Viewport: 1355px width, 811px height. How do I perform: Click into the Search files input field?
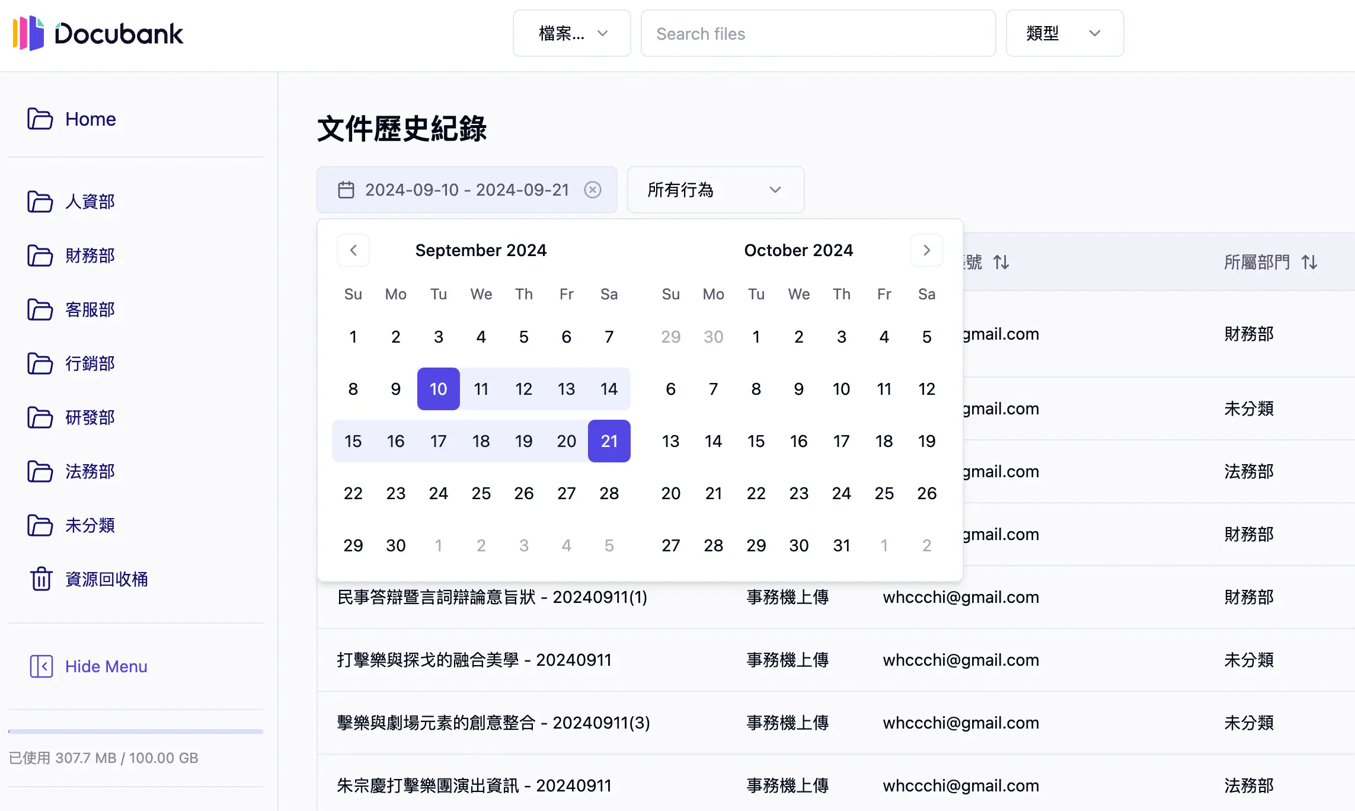coord(818,33)
